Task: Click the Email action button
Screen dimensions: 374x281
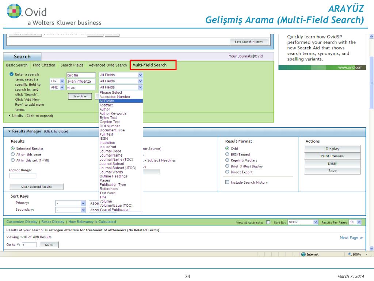Action: (x=332, y=164)
